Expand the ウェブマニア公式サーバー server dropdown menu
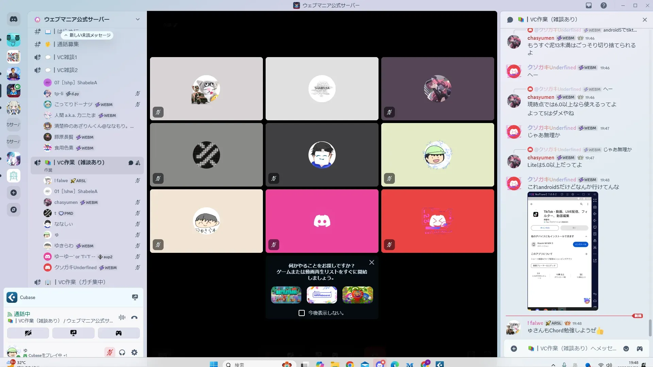 137,19
